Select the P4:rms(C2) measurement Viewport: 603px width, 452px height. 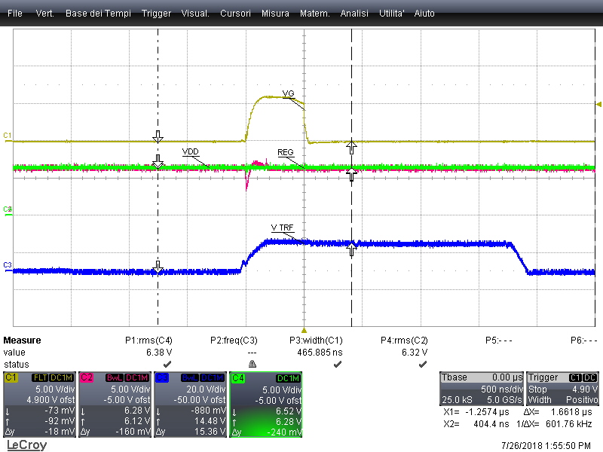tap(404, 341)
